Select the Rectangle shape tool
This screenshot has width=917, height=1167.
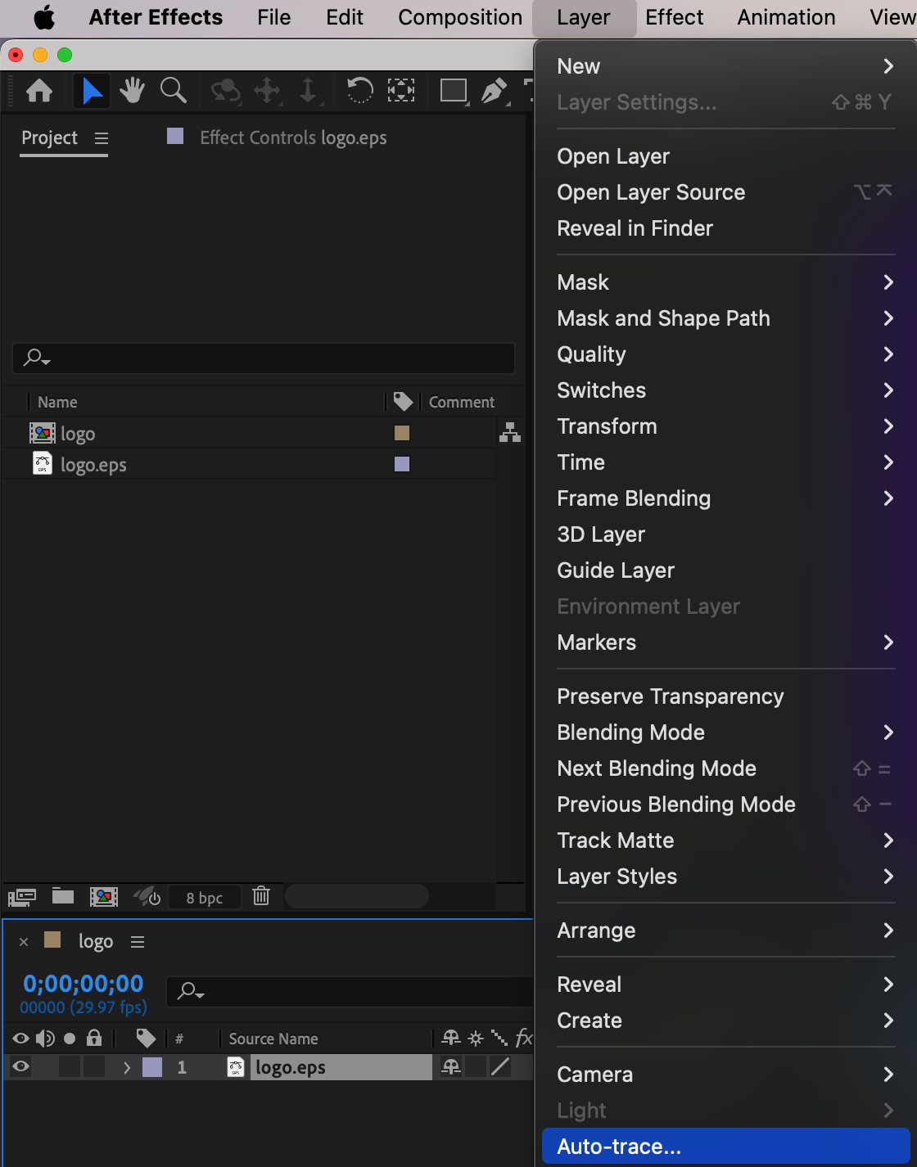(453, 91)
